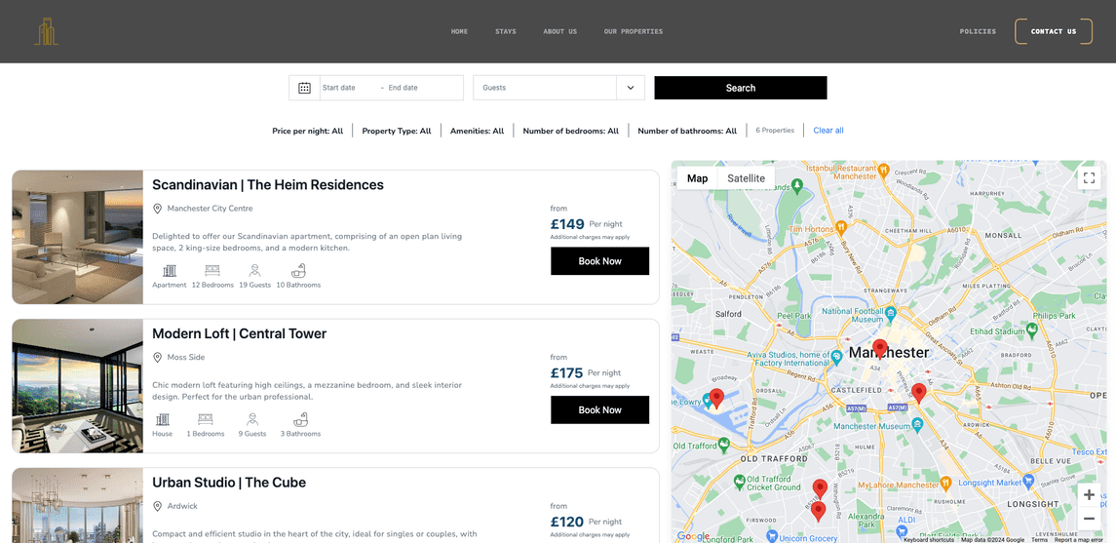The width and height of the screenshot is (1116, 543).
Task: Book Now for Scandinavian Heim Residences
Action: [x=600, y=261]
